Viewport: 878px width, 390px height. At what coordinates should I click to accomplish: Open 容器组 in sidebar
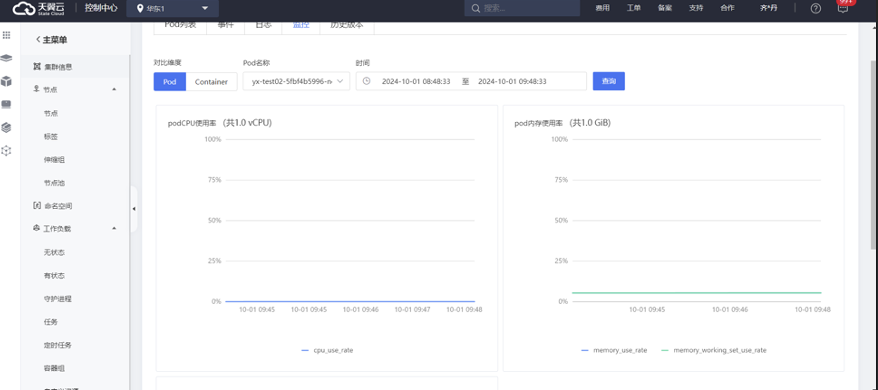[54, 368]
